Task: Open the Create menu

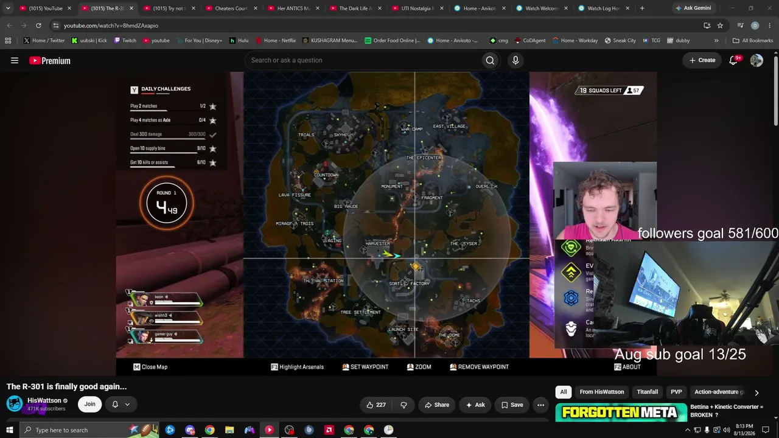Action: [702, 60]
